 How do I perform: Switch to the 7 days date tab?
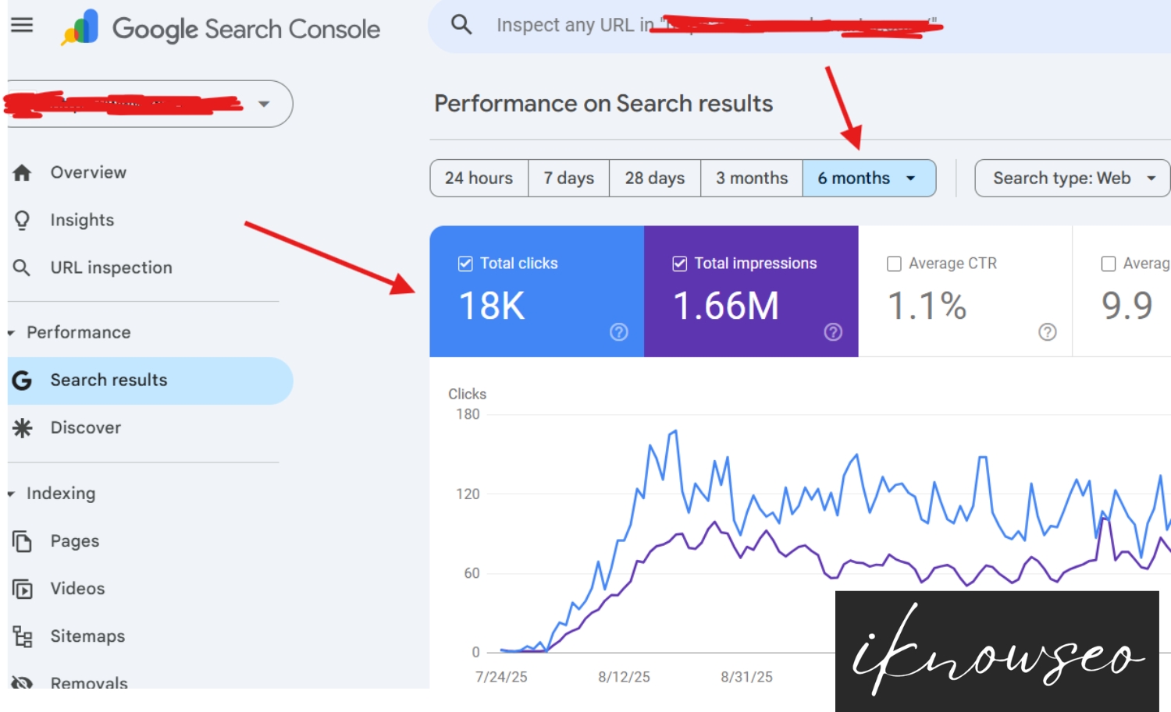click(x=568, y=178)
